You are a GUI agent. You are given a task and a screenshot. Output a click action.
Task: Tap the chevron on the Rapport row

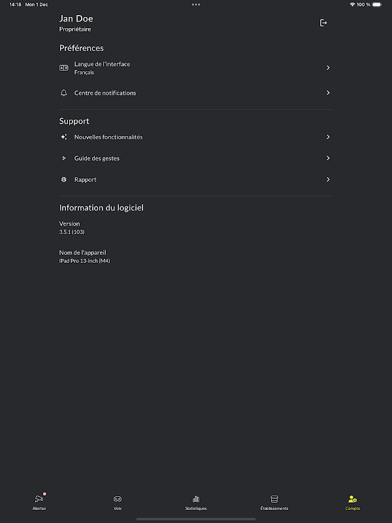pyautogui.click(x=328, y=179)
